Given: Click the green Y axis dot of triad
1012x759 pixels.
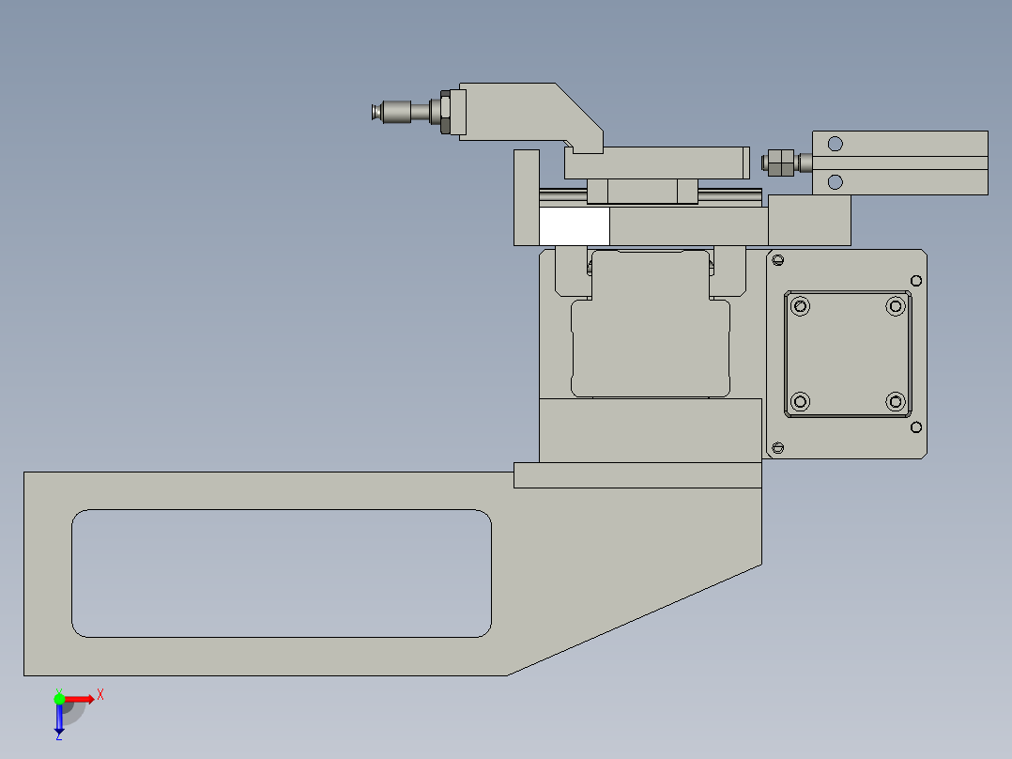Looking at the screenshot, I should 59,698.
